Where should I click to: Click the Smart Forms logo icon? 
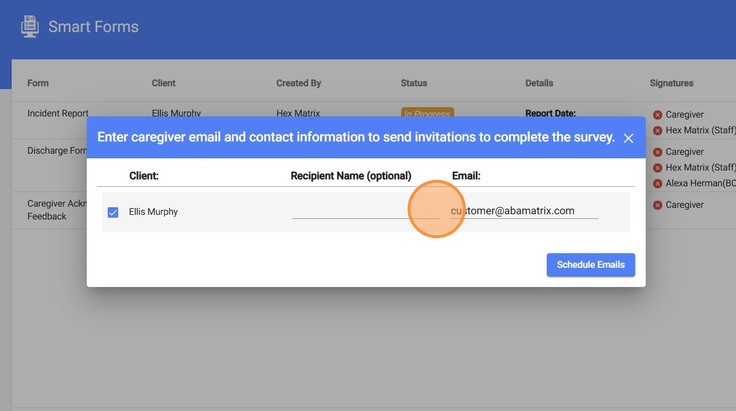[x=29, y=27]
